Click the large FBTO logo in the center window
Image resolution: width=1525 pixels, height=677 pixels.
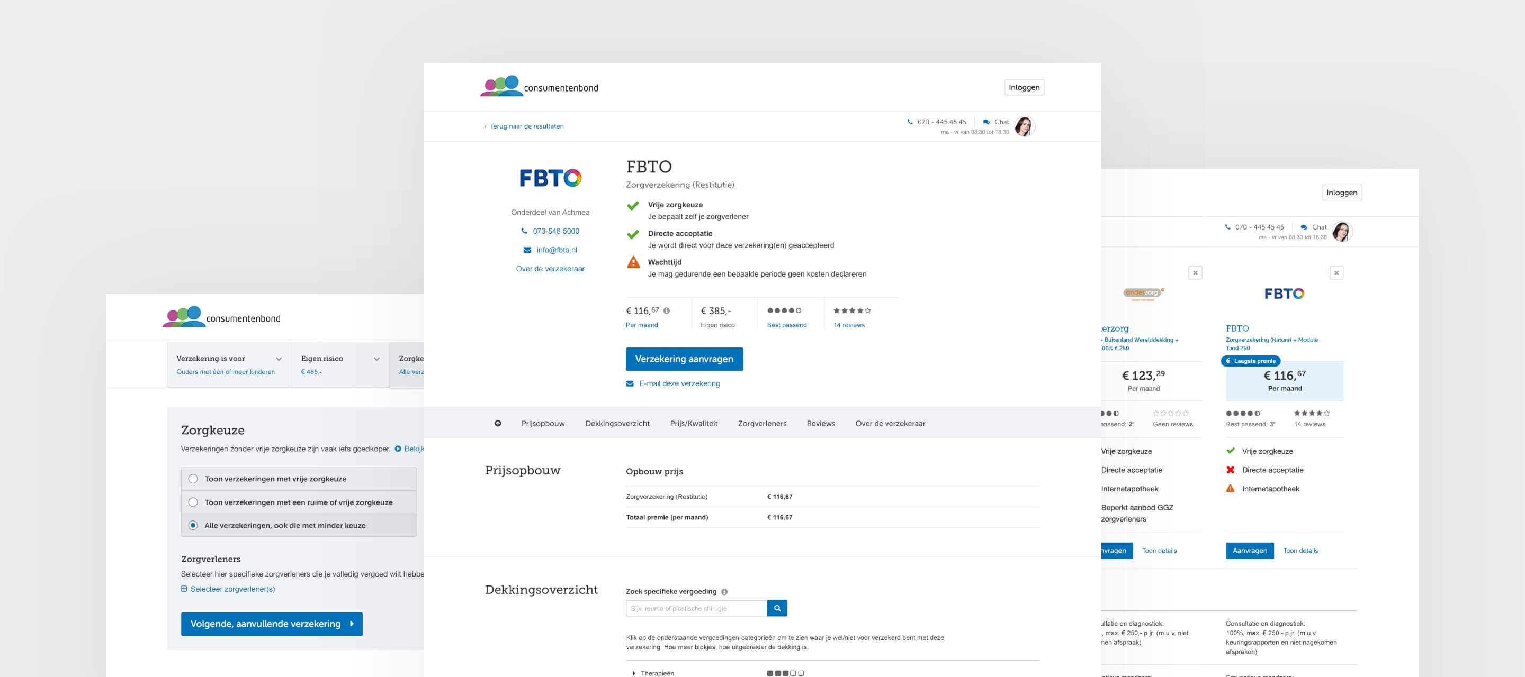(550, 177)
